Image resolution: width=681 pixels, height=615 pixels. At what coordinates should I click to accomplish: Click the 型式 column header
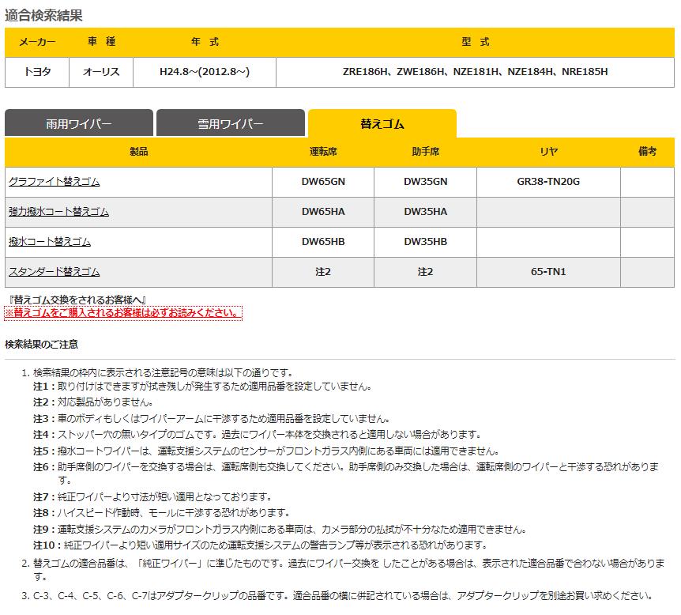click(475, 42)
